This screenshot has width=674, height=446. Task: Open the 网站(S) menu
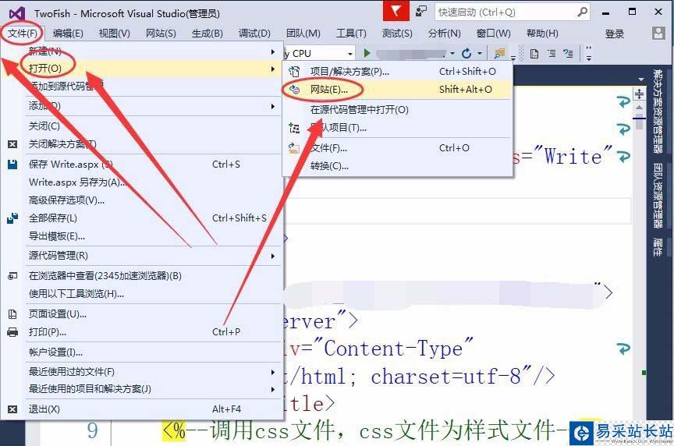161,33
